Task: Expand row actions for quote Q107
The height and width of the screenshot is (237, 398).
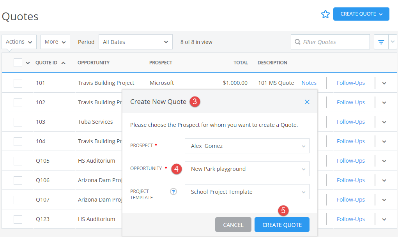Action: [384, 200]
